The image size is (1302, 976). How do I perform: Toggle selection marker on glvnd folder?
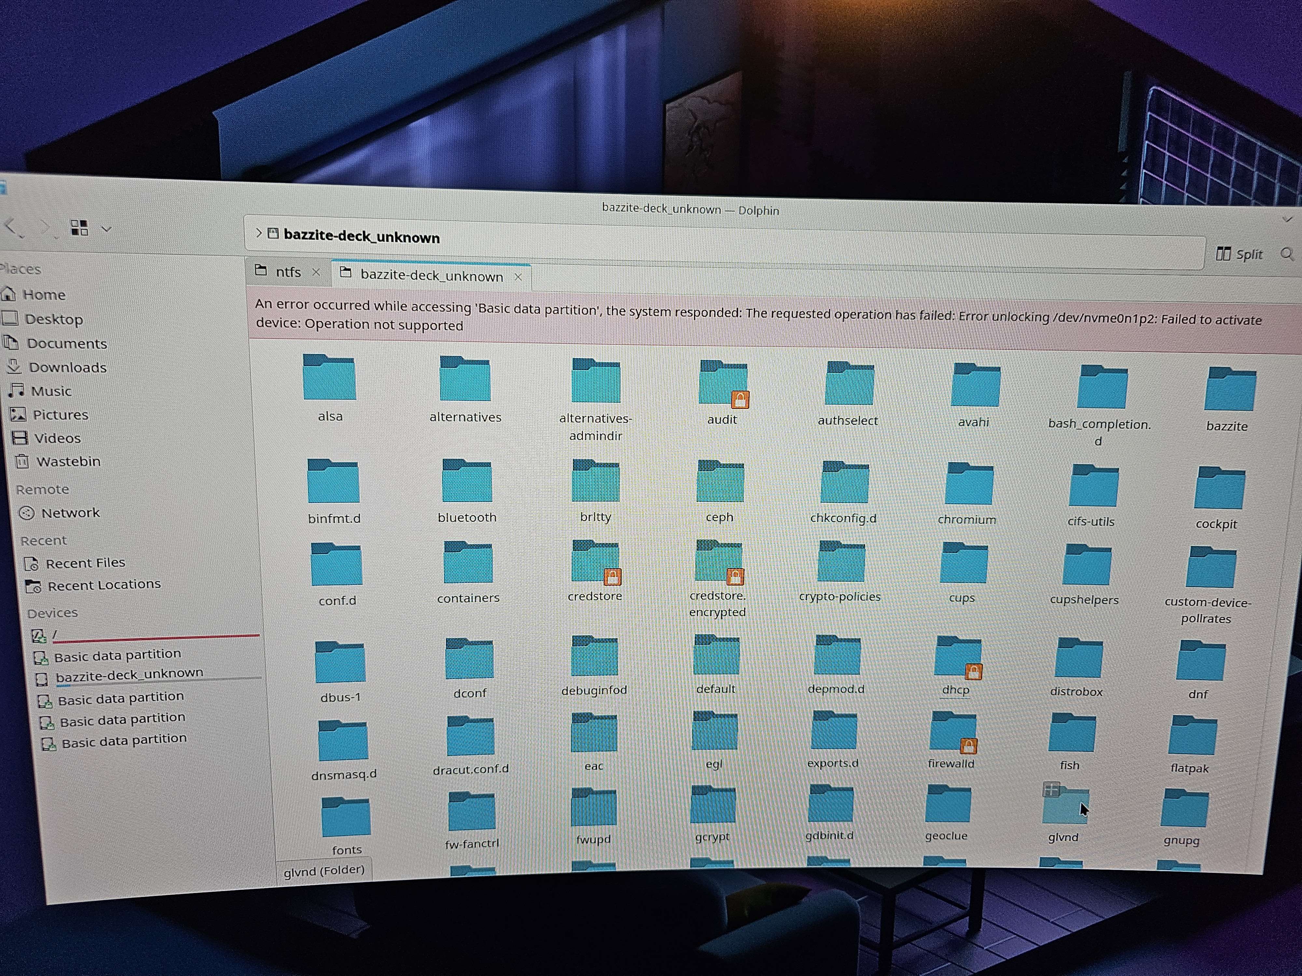(1051, 789)
